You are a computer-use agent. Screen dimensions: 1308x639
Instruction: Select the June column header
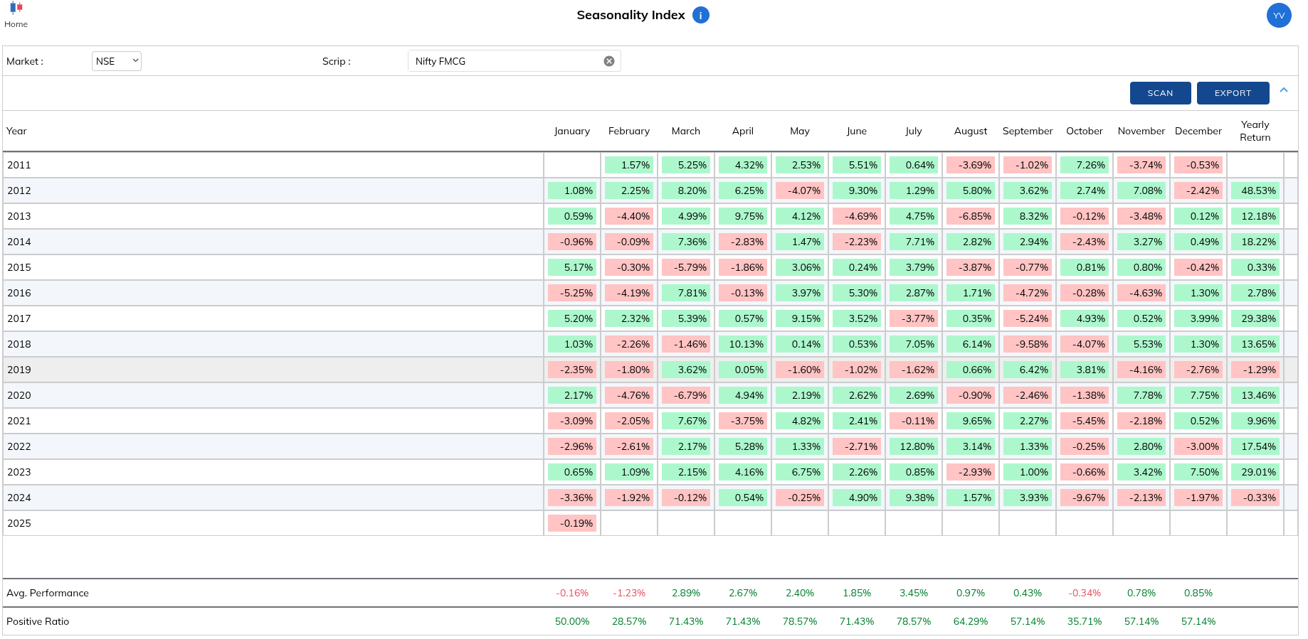[857, 131]
